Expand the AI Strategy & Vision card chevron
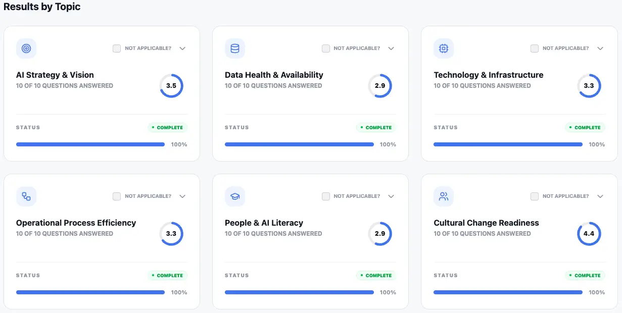The height and width of the screenshot is (313, 622). [182, 48]
